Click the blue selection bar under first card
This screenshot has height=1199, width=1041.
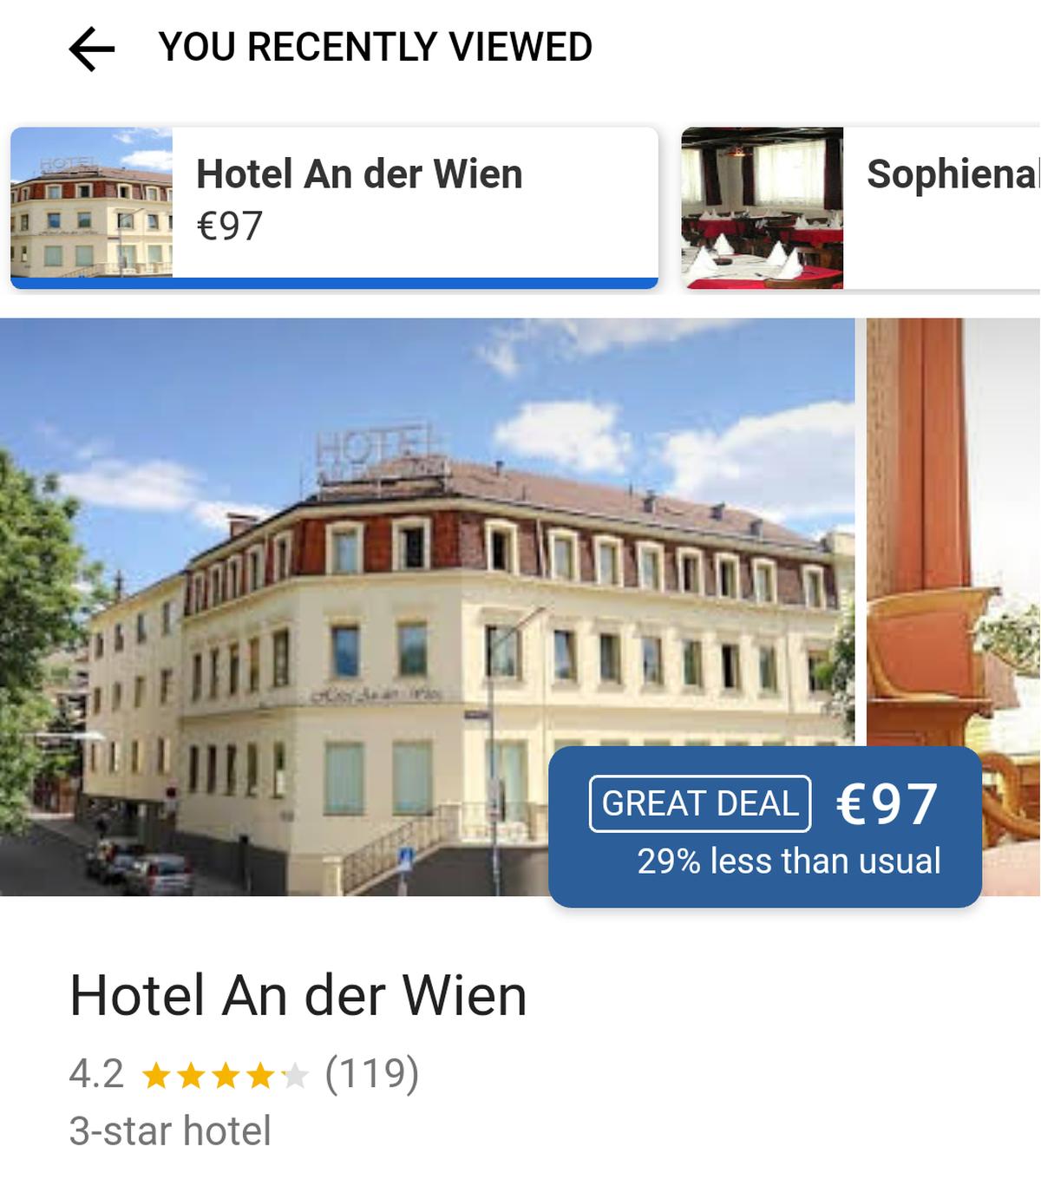pyautogui.click(x=334, y=284)
